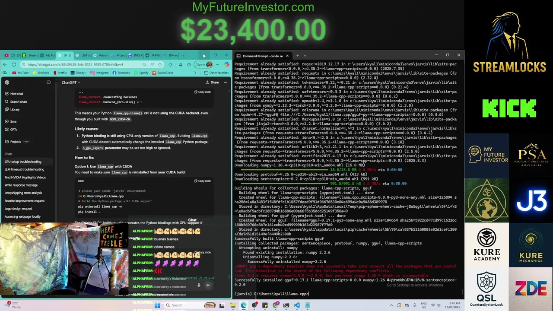Open the Netflix bookmark

(x=60, y=73)
